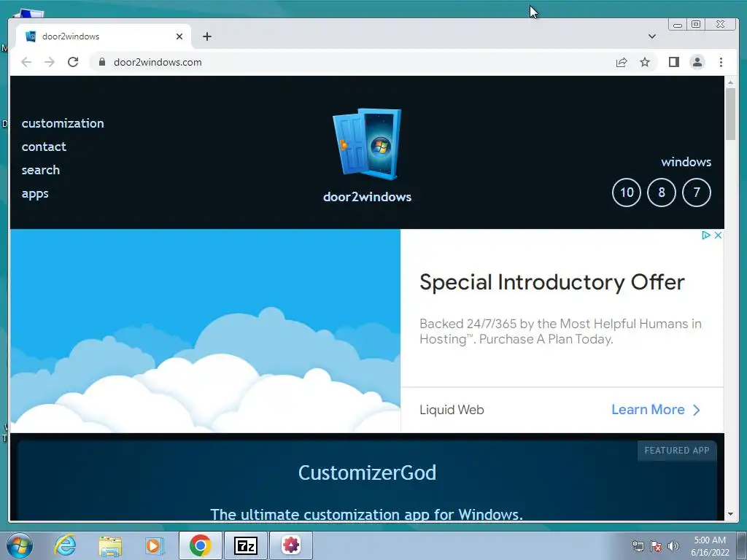Screen dimensions: 747x560
Task: Open the apps page link
Action: click(35, 194)
